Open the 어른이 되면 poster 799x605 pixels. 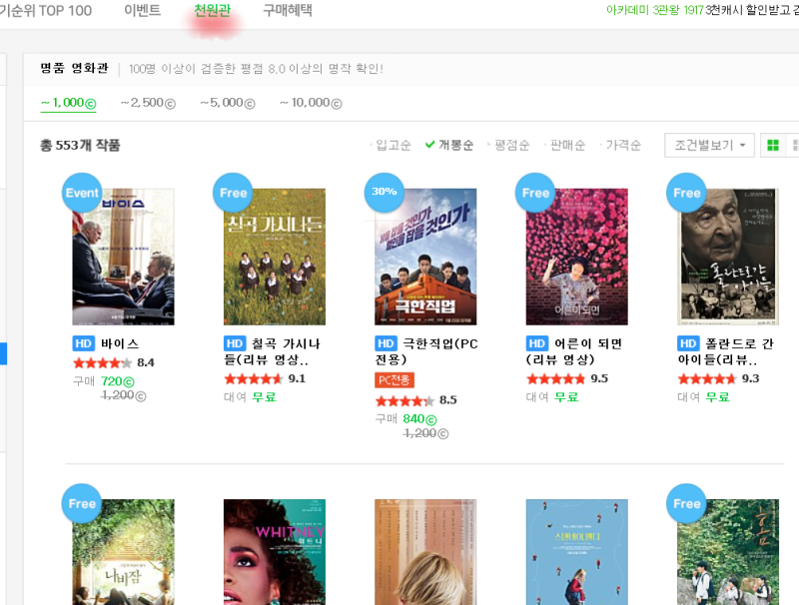(x=577, y=257)
